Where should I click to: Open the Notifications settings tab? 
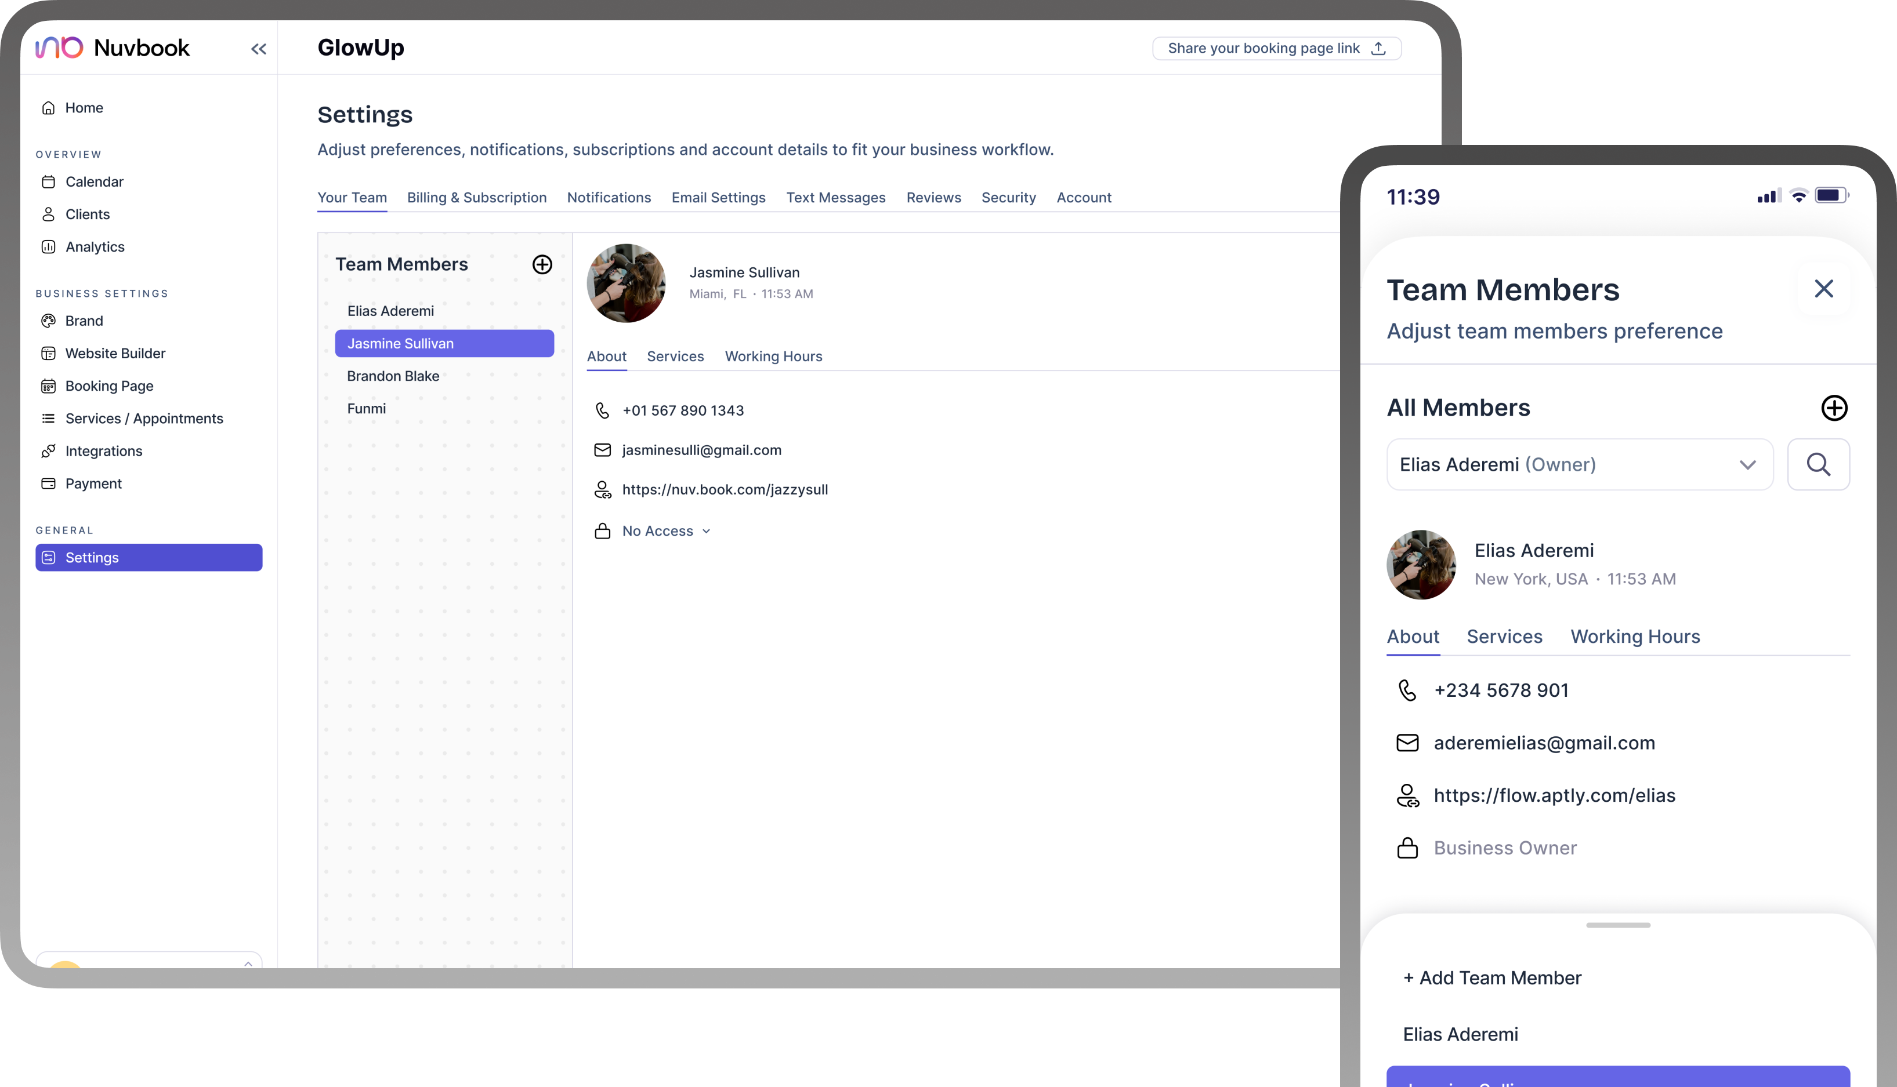coord(609,198)
